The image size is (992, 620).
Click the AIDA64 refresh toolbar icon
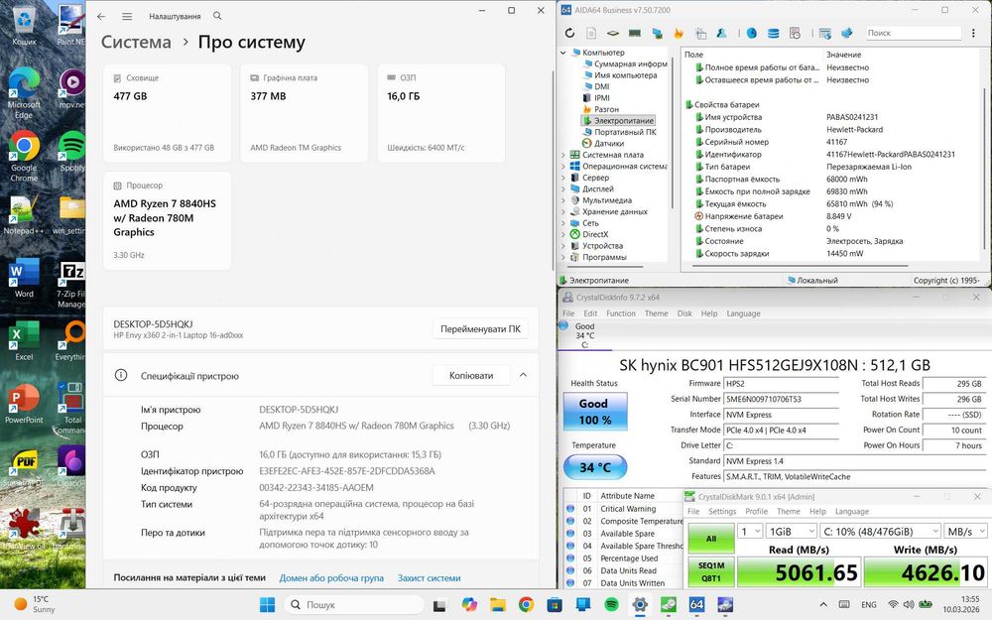click(x=570, y=33)
